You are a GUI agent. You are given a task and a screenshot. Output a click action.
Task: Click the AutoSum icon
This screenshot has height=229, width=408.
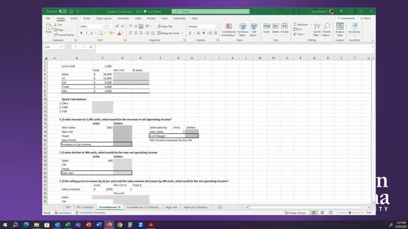point(300,25)
